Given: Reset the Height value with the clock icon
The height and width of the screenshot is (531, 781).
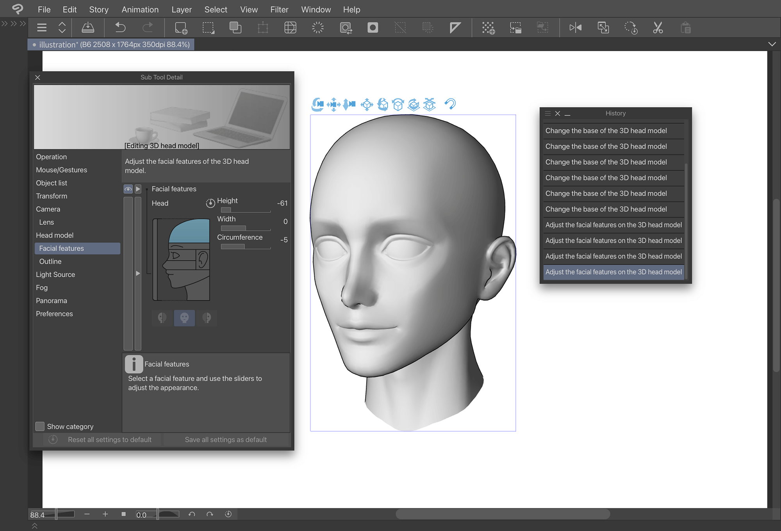Looking at the screenshot, I should point(210,203).
